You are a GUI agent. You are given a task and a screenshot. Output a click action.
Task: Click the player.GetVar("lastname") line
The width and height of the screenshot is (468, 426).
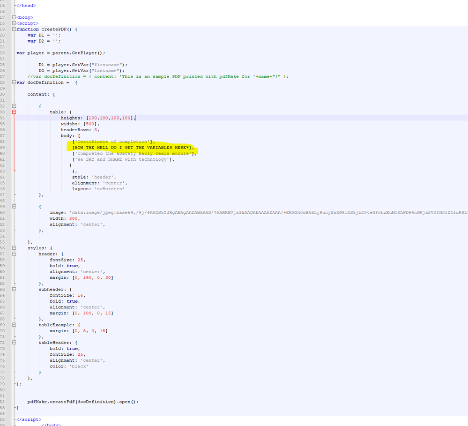pos(82,71)
